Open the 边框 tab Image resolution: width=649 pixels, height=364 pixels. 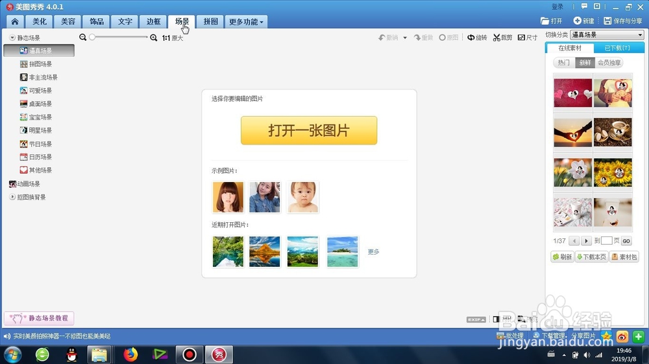(153, 21)
